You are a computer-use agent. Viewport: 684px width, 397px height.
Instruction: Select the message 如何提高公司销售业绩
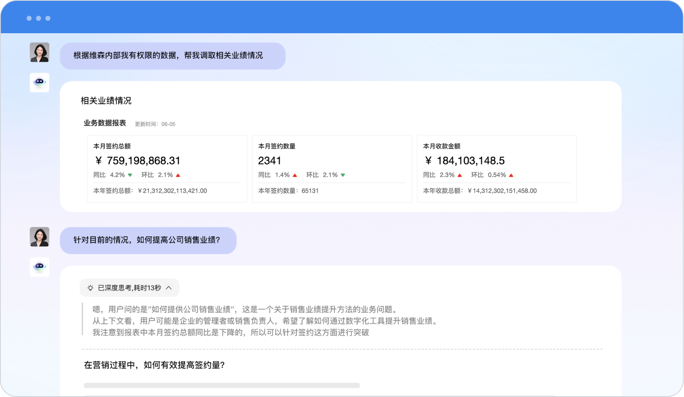click(x=148, y=240)
